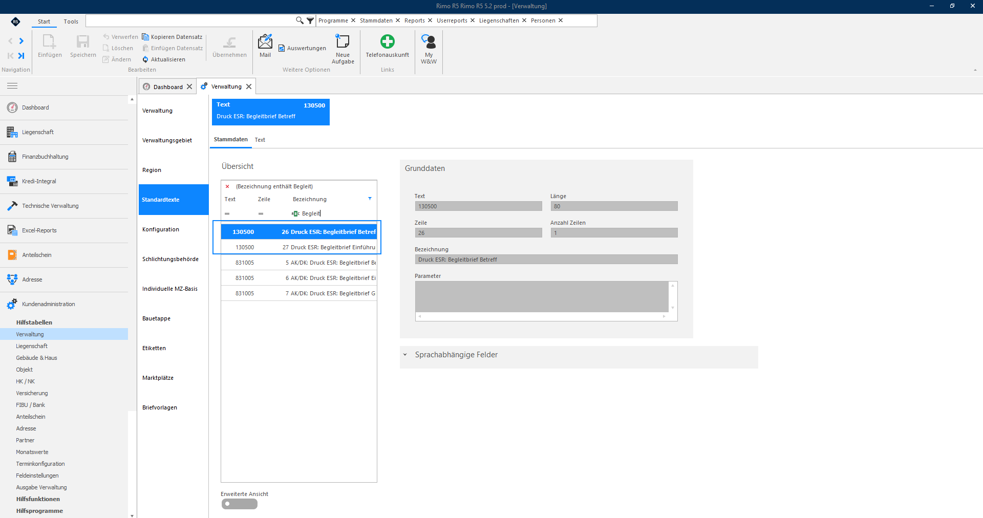Expand Sprachabhängige Felder section
This screenshot has width=983, height=518.
tap(405, 355)
